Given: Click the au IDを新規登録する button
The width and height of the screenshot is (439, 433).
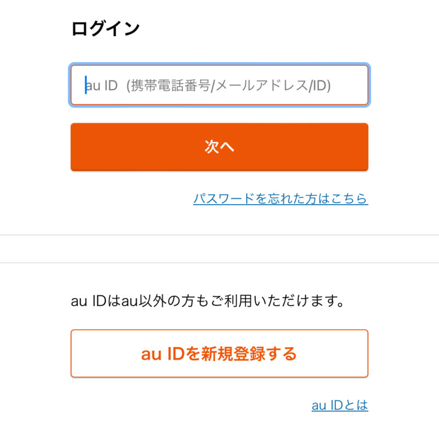Looking at the screenshot, I should 219,353.
